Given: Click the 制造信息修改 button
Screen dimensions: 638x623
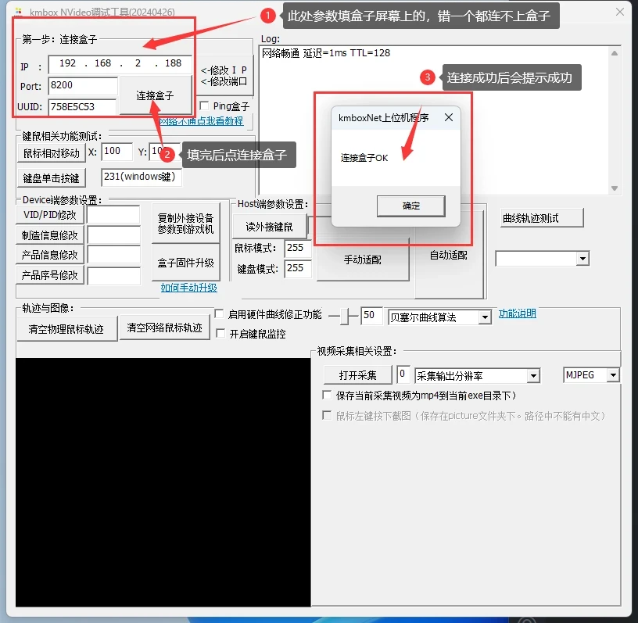Looking at the screenshot, I should [x=49, y=235].
